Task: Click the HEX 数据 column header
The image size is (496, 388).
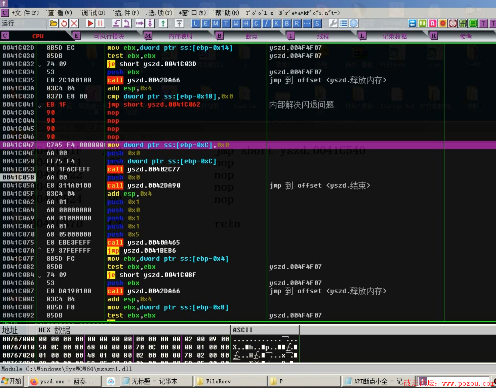Action: 133,330
